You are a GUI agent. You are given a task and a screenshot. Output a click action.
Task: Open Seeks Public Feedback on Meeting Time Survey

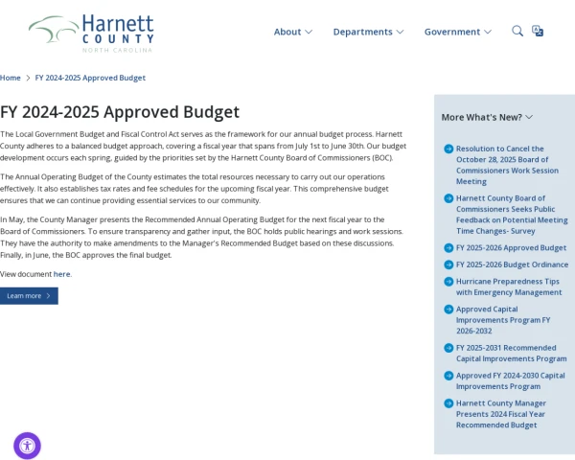coord(512,215)
